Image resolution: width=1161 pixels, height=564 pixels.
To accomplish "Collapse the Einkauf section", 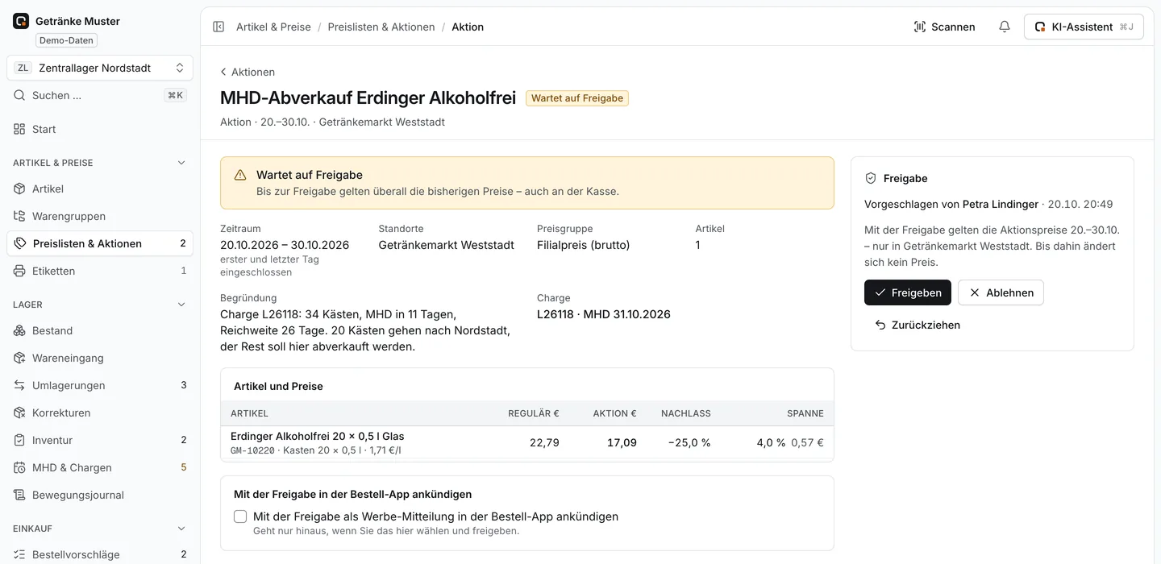I will click(x=181, y=529).
